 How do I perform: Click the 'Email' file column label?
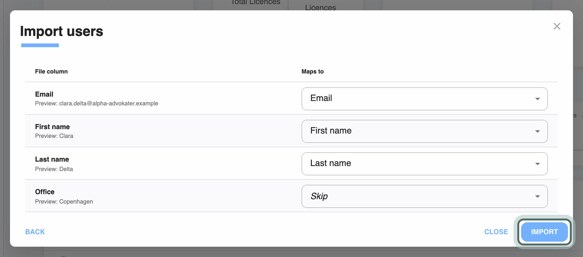44,94
